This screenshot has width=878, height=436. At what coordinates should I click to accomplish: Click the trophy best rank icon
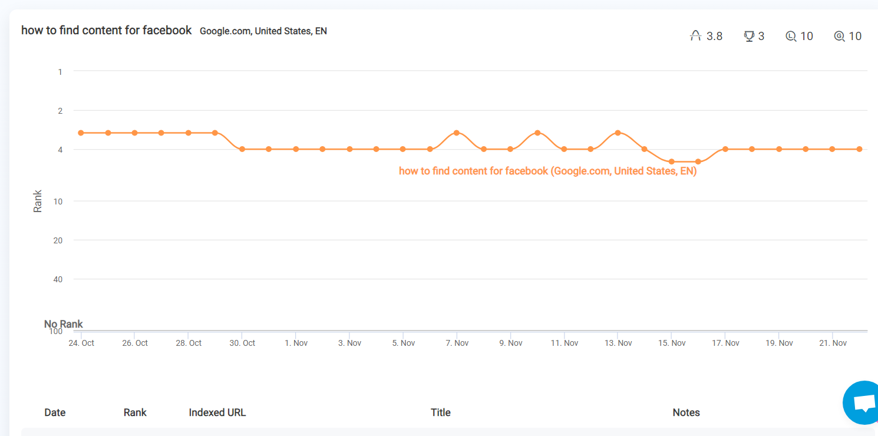click(x=749, y=37)
